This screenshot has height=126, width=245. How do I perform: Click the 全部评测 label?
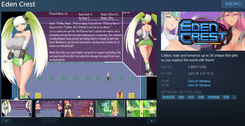pyautogui.click(x=167, y=67)
